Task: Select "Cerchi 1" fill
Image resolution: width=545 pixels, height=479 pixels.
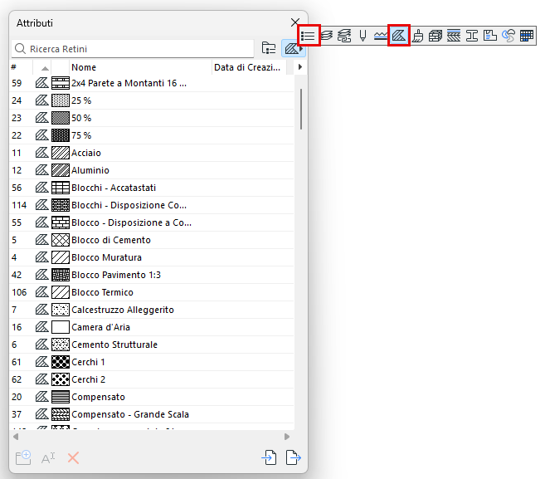Action: [152, 362]
